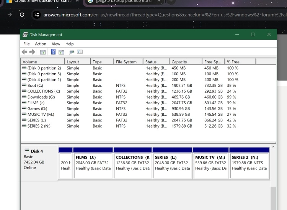Minimize the Disk Management window

(x=237, y=34)
